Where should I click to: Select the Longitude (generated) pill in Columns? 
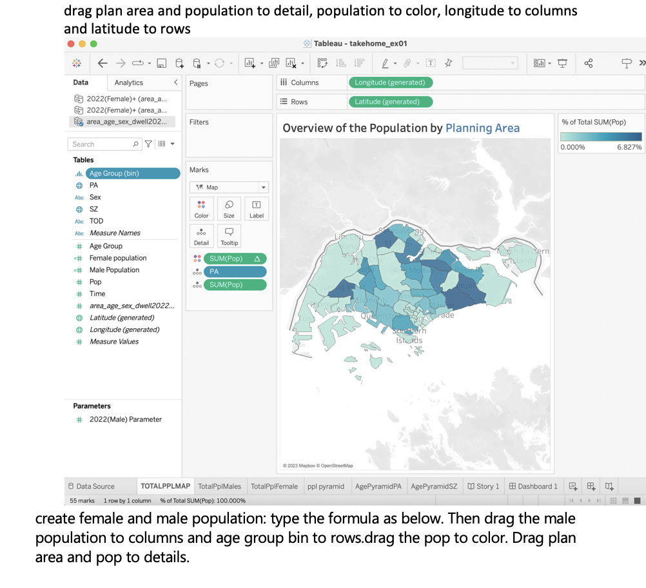390,83
